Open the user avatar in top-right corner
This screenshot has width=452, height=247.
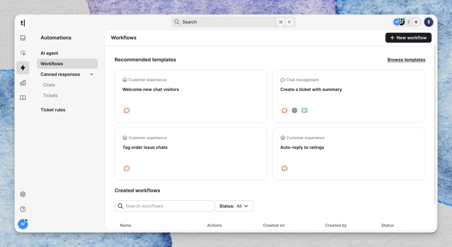point(429,22)
